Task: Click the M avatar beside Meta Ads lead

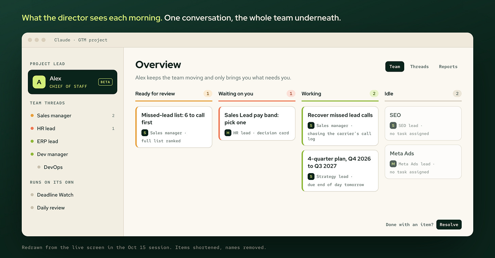Action: (x=393, y=164)
